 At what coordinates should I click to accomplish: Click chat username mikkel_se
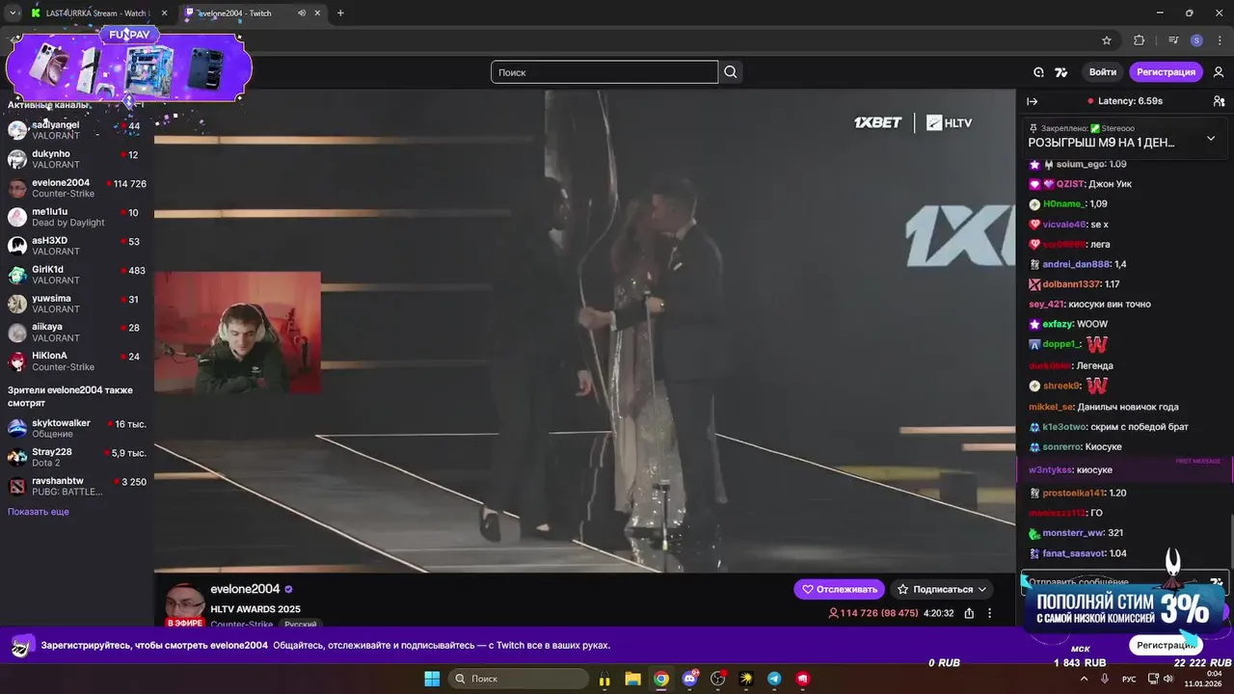1050,407
